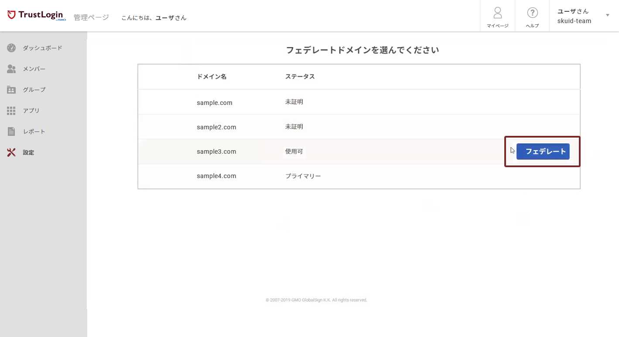619x337 pixels.
Task: Open Help via question mark icon
Action: click(532, 13)
